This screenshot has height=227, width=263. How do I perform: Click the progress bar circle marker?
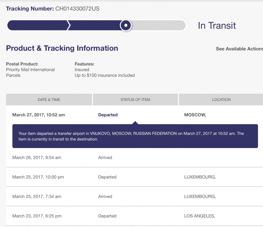126,25
